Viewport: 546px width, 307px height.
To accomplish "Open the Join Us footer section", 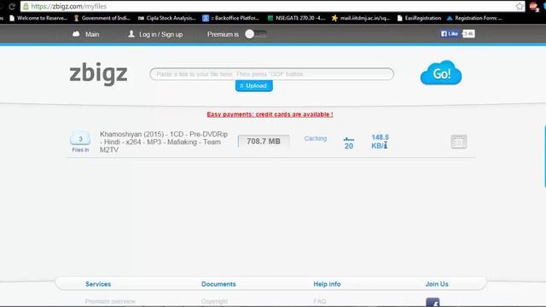I will [x=437, y=284].
